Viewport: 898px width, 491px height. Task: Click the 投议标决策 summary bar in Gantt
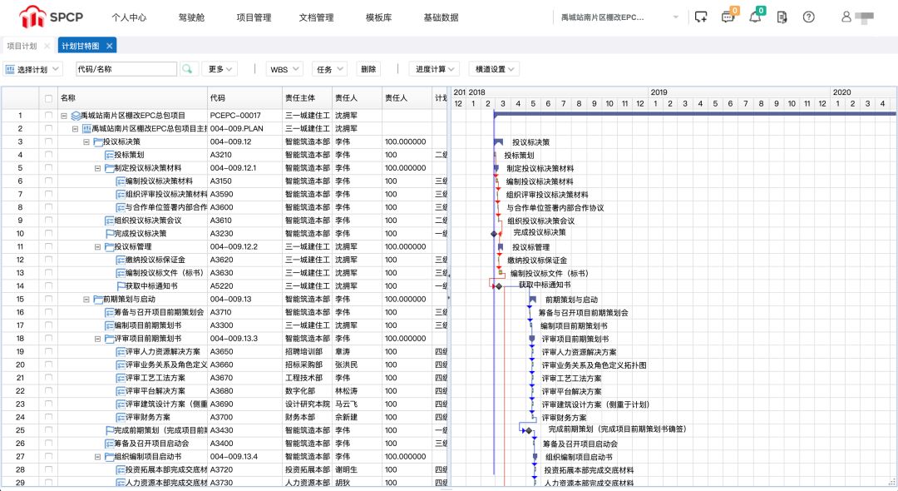[x=498, y=141]
